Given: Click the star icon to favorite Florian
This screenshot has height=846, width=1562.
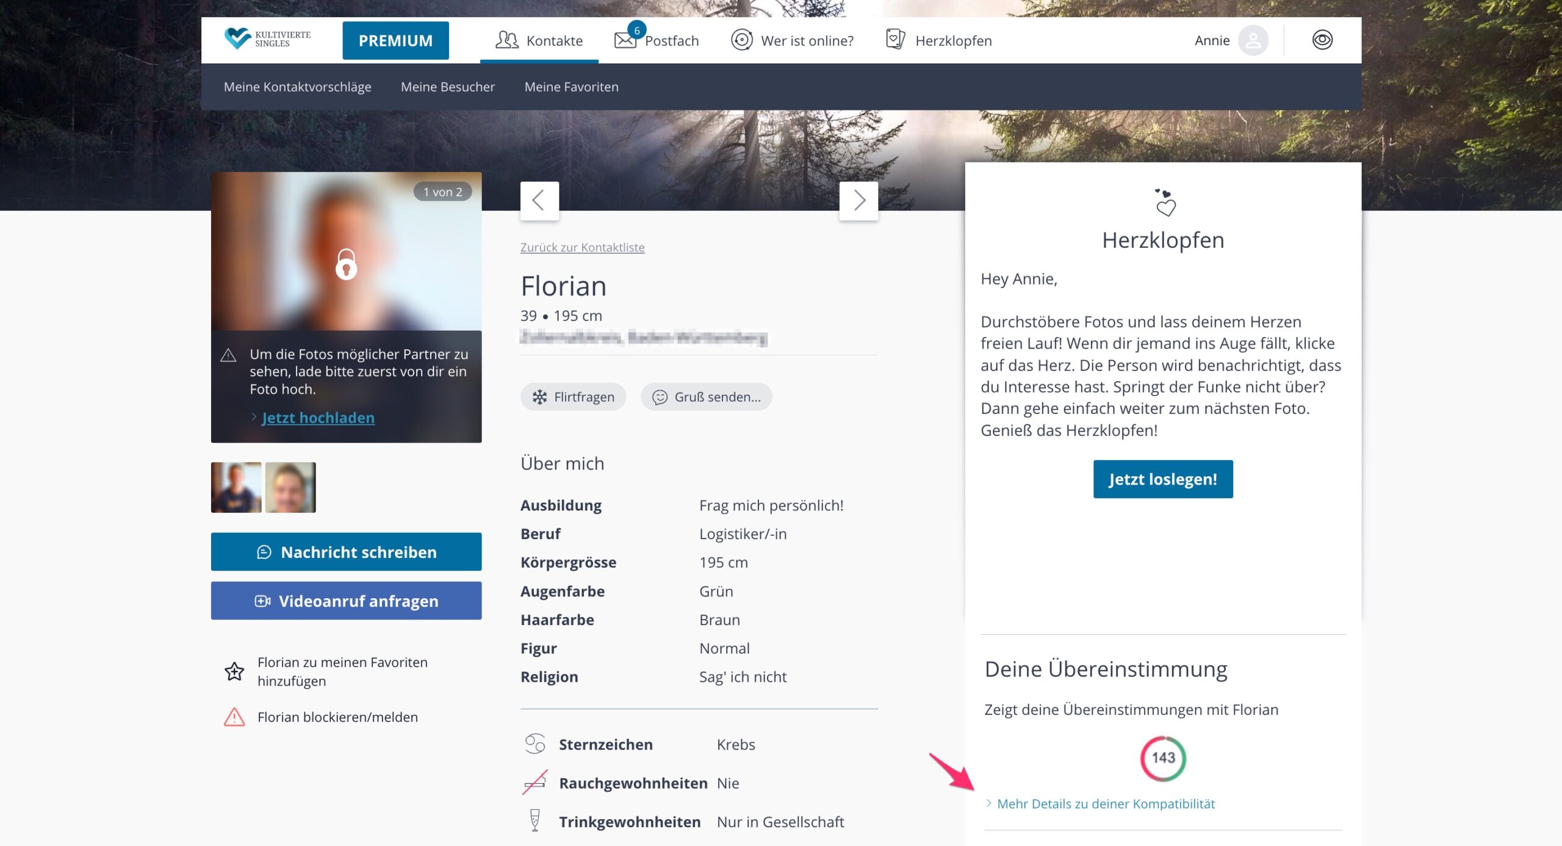Looking at the screenshot, I should tap(234, 671).
